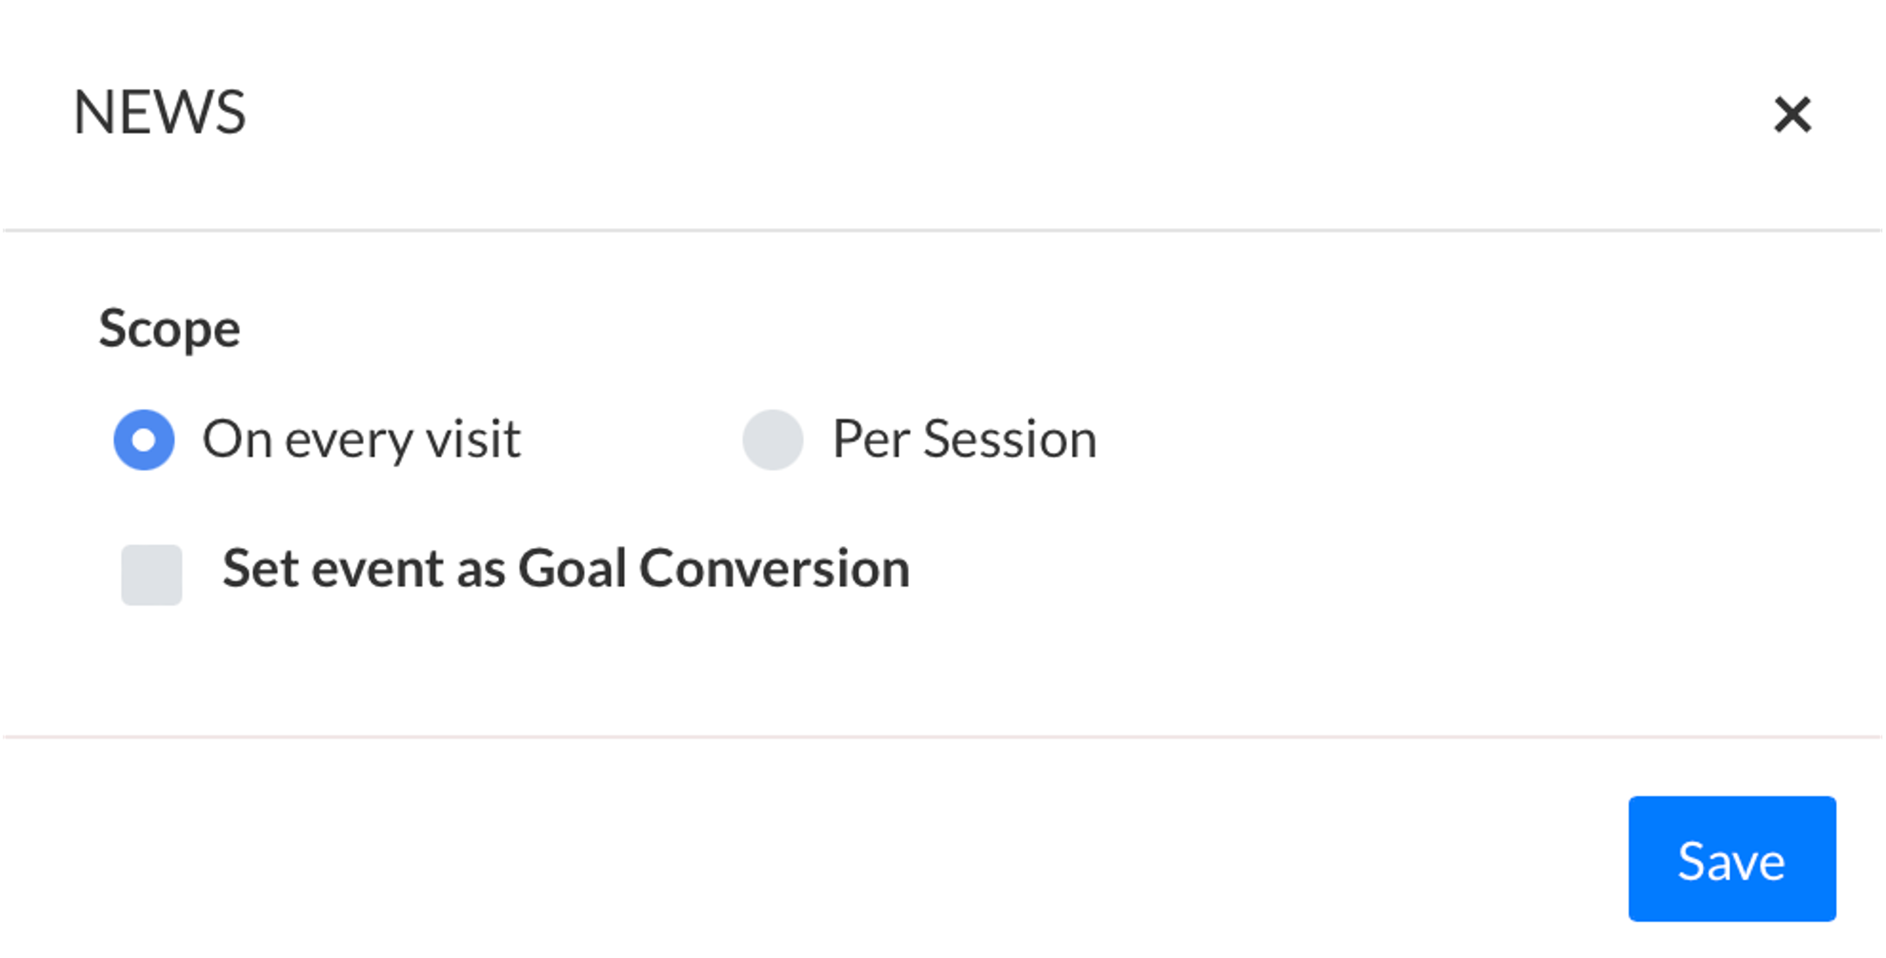Close the NEWS dialog with the X
Screen dimensions: 1886x958
(x=1791, y=115)
